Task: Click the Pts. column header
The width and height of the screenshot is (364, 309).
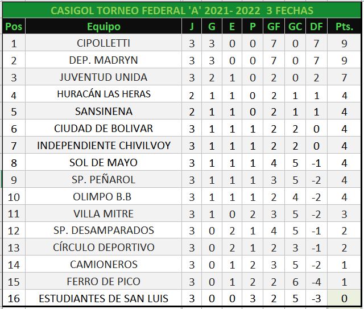Action: click(343, 26)
